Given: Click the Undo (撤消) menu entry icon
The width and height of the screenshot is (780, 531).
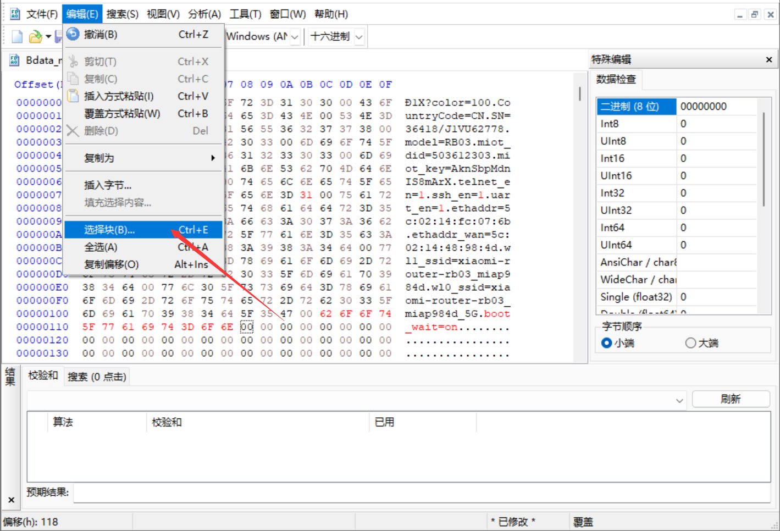Looking at the screenshot, I should click(x=73, y=34).
